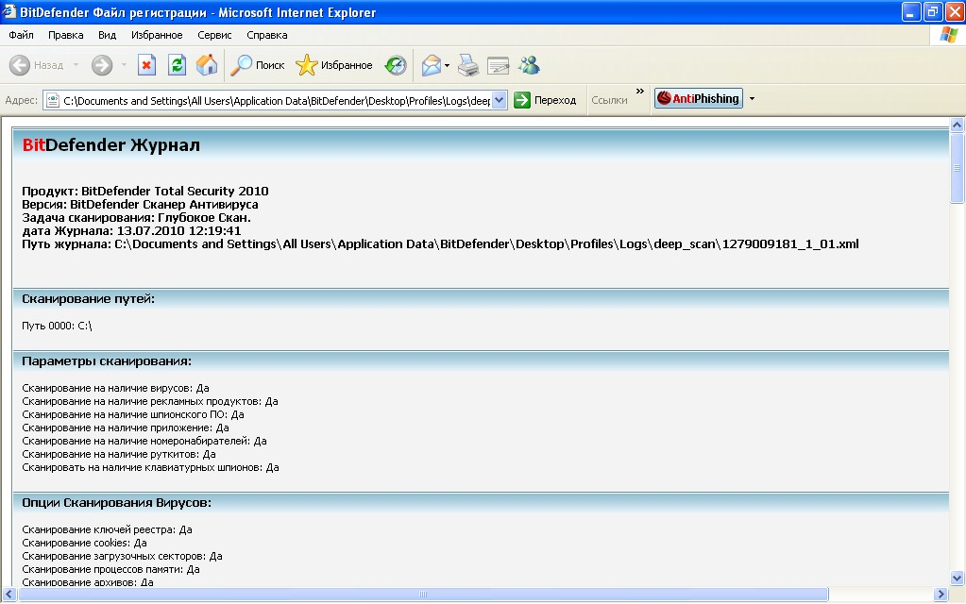Open the Forward button history dropdown arrow
966x604 pixels.
(x=124, y=65)
